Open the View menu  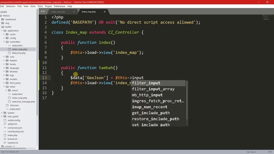coord(26,6)
